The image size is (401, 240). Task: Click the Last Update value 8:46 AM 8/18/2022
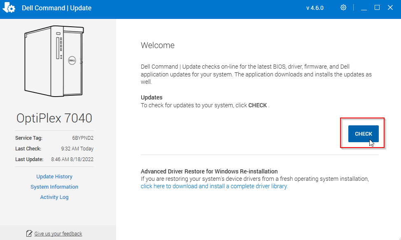click(72, 159)
